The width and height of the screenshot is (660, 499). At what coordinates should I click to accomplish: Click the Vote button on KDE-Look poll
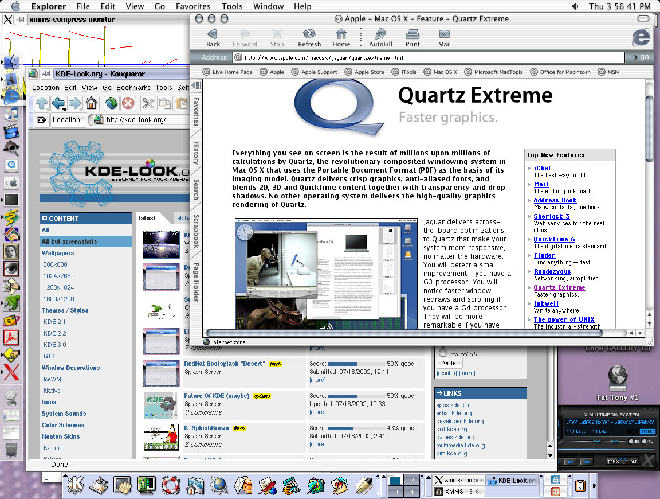[x=450, y=363]
